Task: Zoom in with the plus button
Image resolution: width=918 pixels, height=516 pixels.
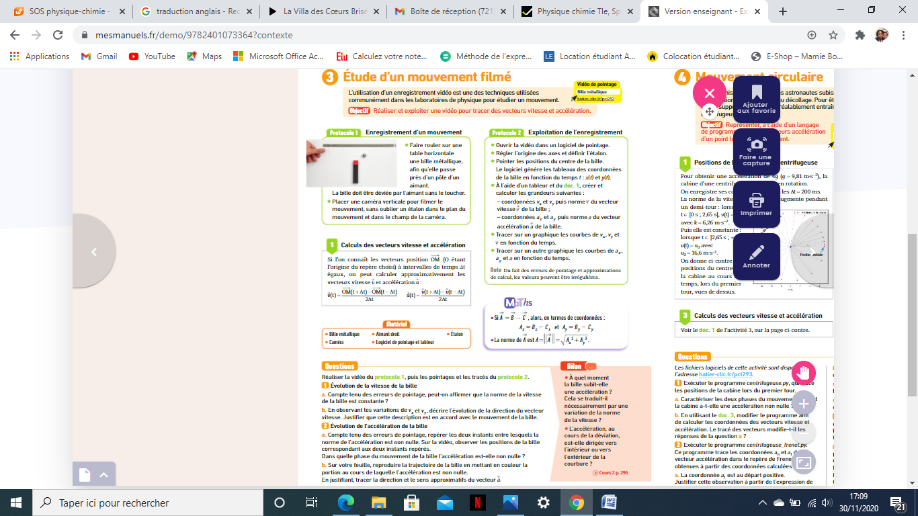Action: pyautogui.click(x=804, y=403)
